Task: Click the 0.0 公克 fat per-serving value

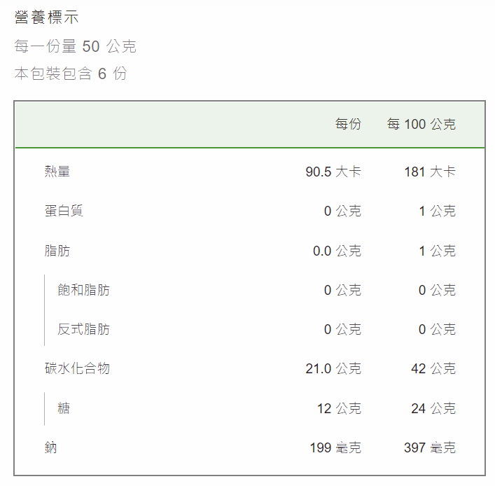Action: pos(337,251)
